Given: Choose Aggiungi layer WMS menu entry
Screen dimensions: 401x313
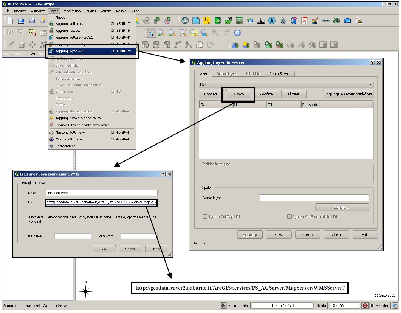Looking at the screenshot, I should (92, 51).
